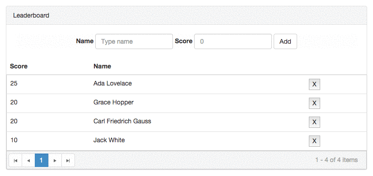373x176 pixels.
Task: Select the Grace Hopper name cell
Action: coord(113,103)
